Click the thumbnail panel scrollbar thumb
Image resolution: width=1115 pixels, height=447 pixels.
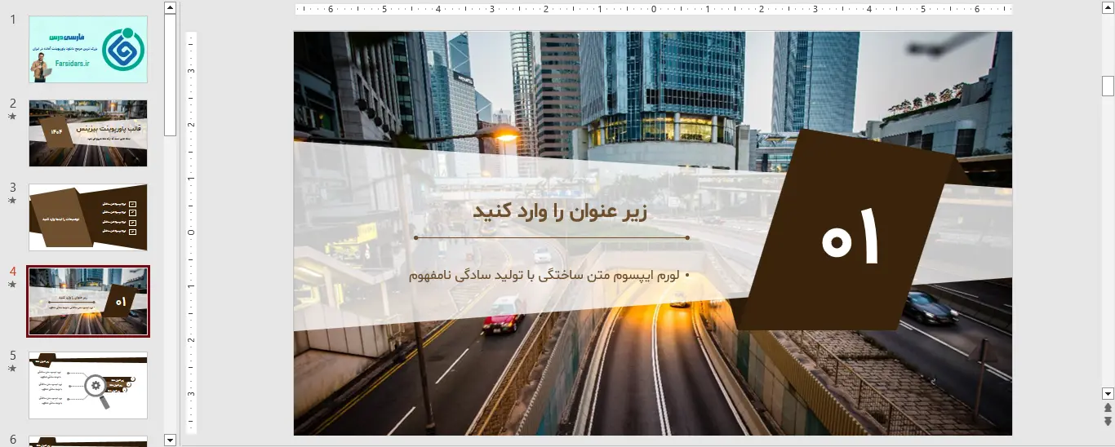click(170, 75)
